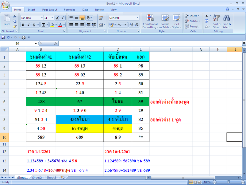Switch to Page Layout view in status bar
This screenshot has width=246, height=185.
point(195,182)
